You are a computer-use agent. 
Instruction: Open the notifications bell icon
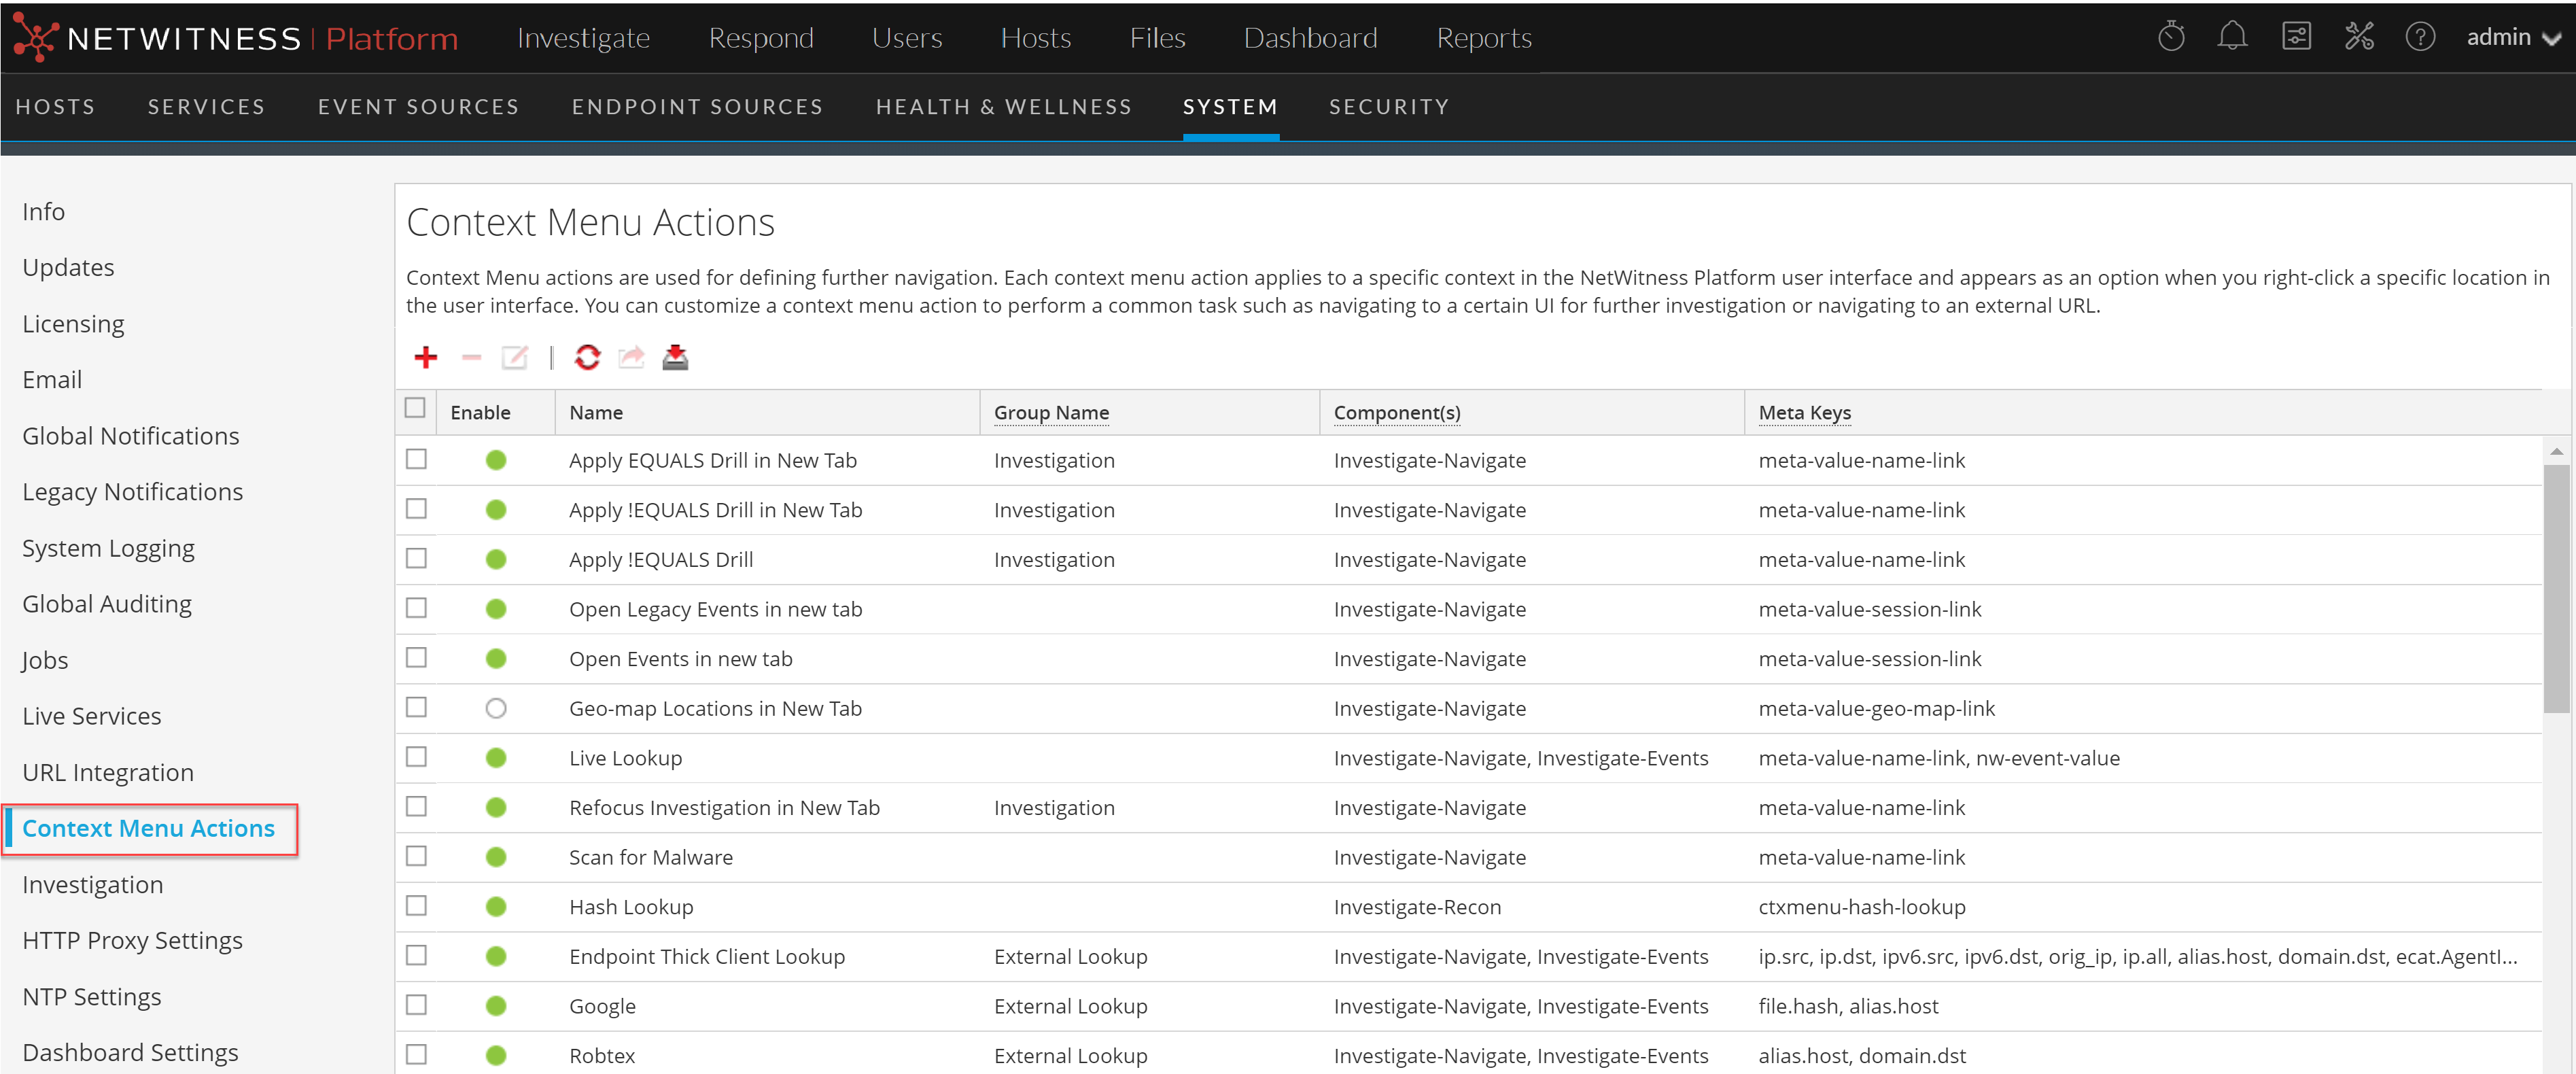pos(2231,37)
